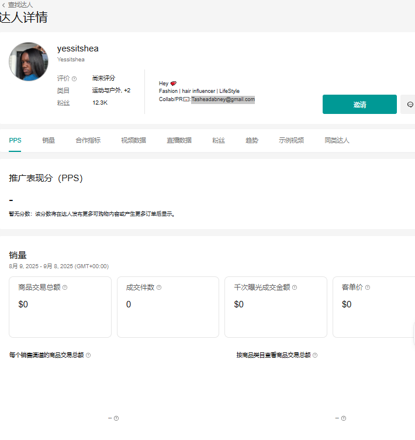Click the 千次曝光成交金额 $0 card
Screen dimensions: 415x440
[x=276, y=307]
